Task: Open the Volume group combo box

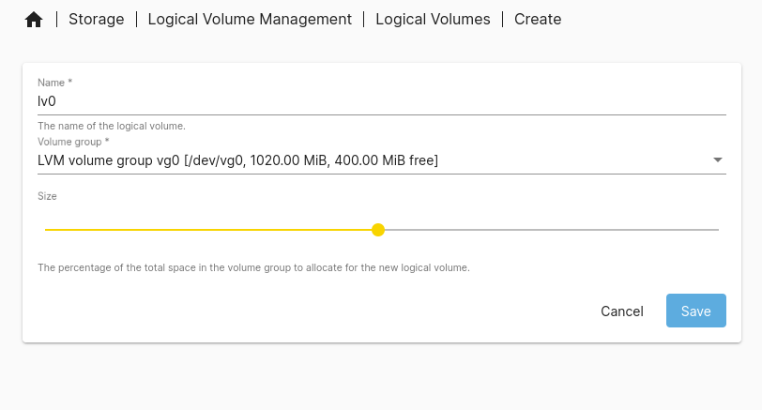Action: tap(382, 160)
